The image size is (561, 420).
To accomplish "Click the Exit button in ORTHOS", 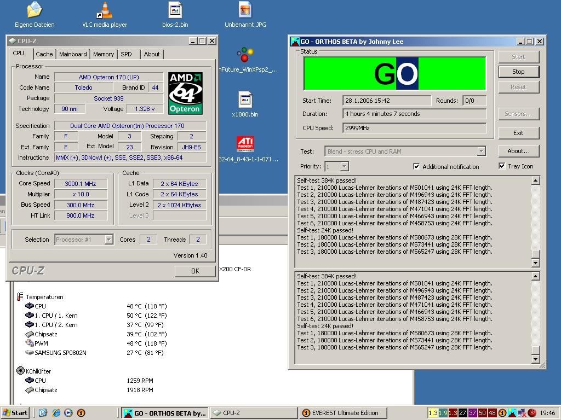I will (518, 133).
